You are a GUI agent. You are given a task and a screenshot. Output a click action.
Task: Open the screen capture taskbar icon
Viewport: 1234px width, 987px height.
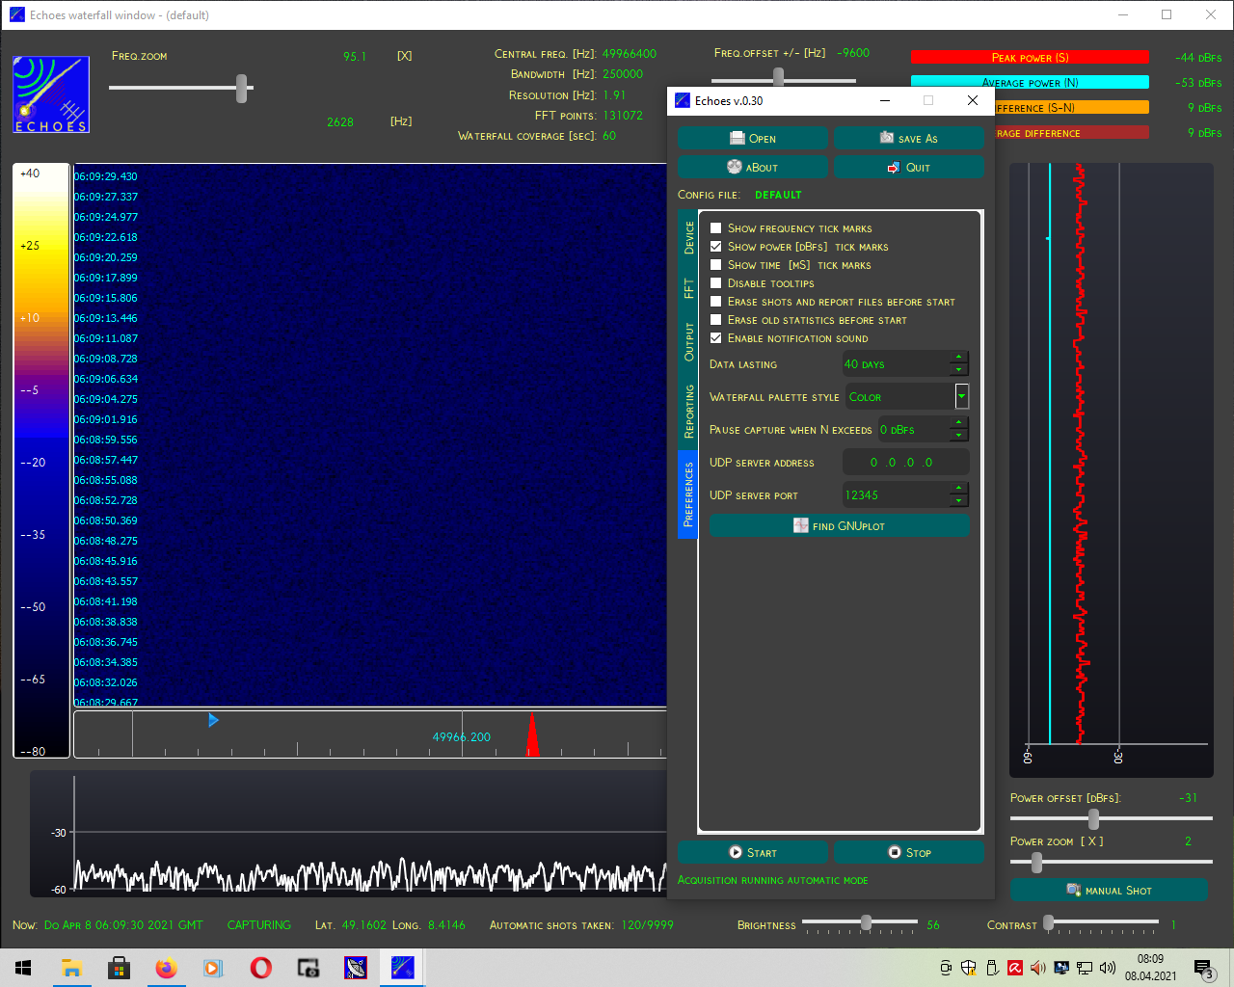tap(308, 968)
